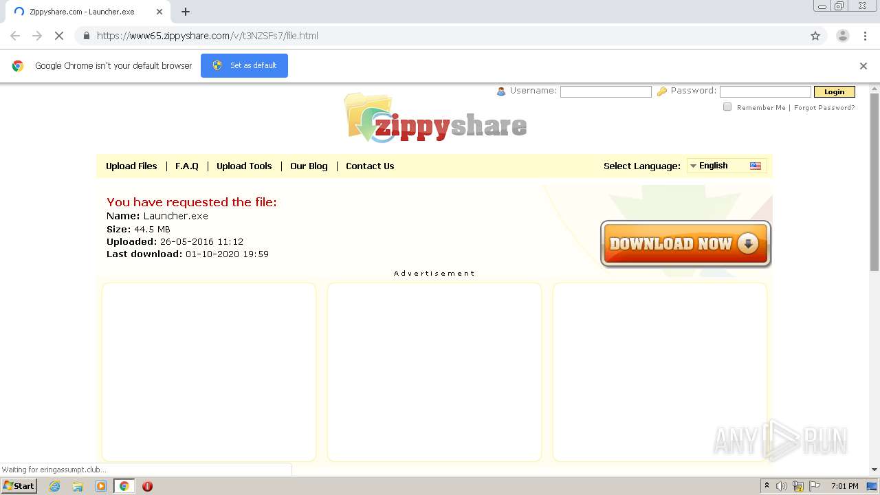The height and width of the screenshot is (495, 880).
Task: Click the Action Center flag icon
Action: [815, 486]
